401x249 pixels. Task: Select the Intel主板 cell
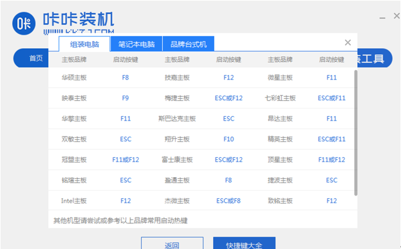tap(74, 201)
